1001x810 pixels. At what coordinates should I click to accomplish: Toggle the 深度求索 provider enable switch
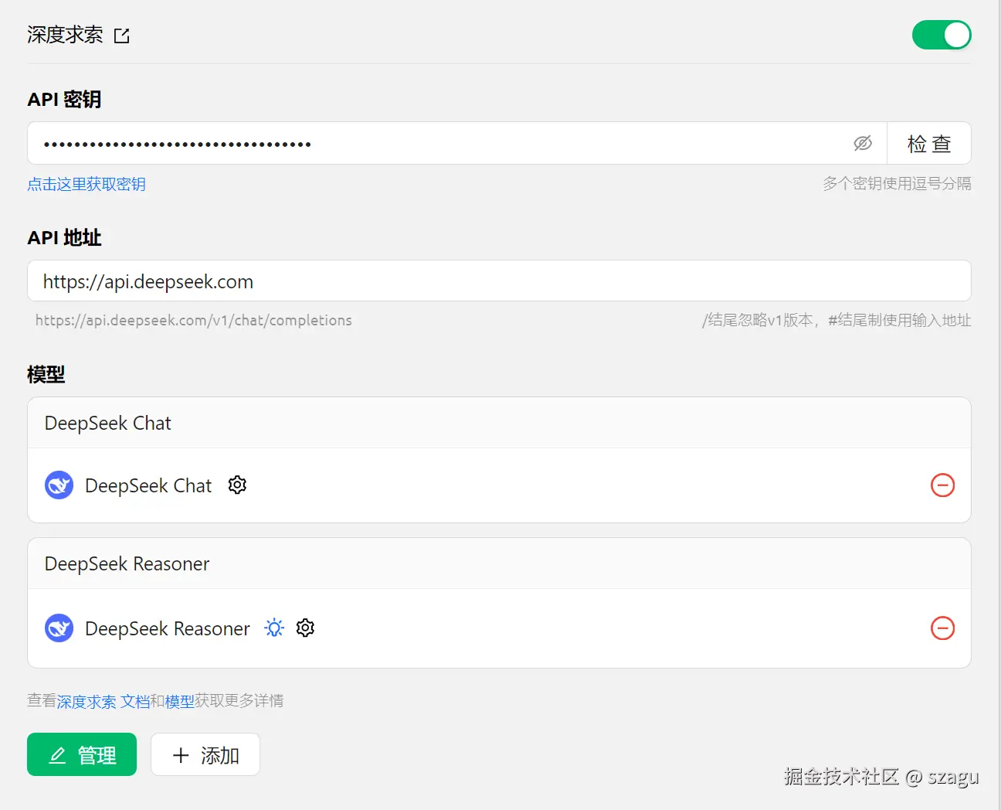tap(942, 35)
